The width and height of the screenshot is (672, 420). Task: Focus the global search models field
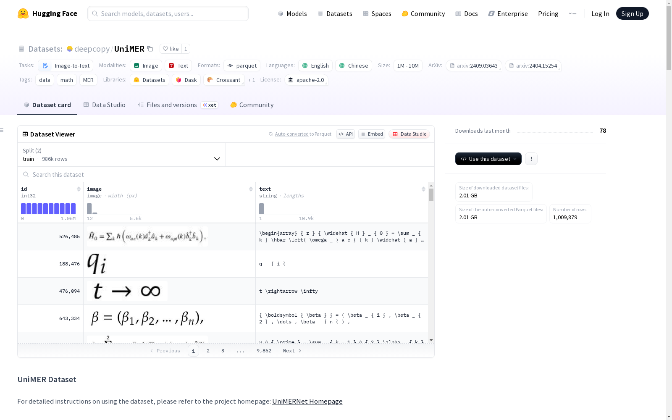168,13
